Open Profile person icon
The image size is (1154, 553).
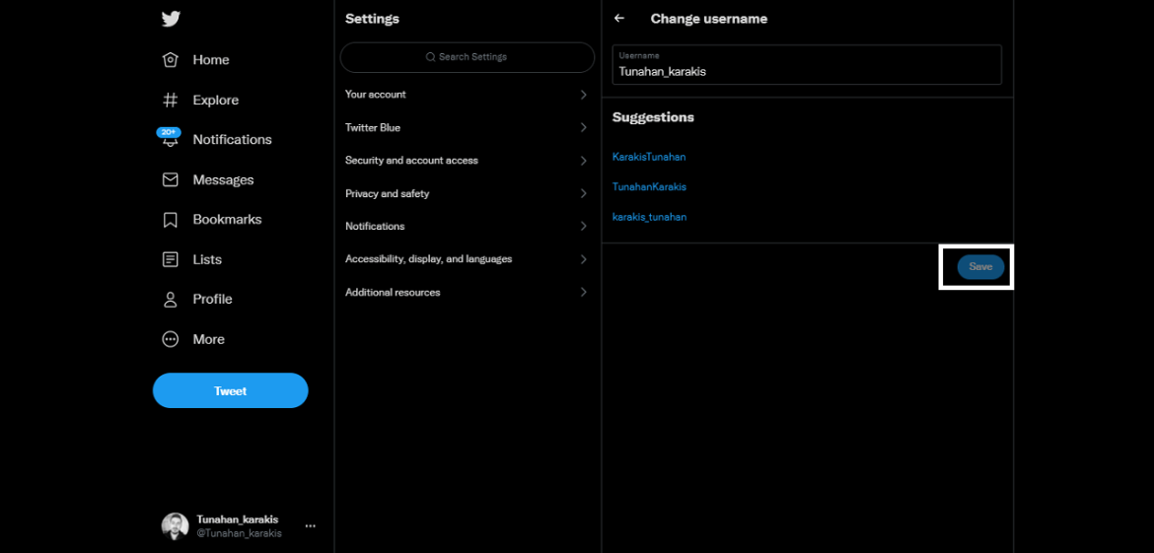[x=171, y=300]
